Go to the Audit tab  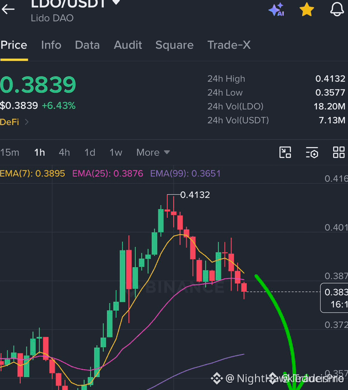pyautogui.click(x=128, y=45)
